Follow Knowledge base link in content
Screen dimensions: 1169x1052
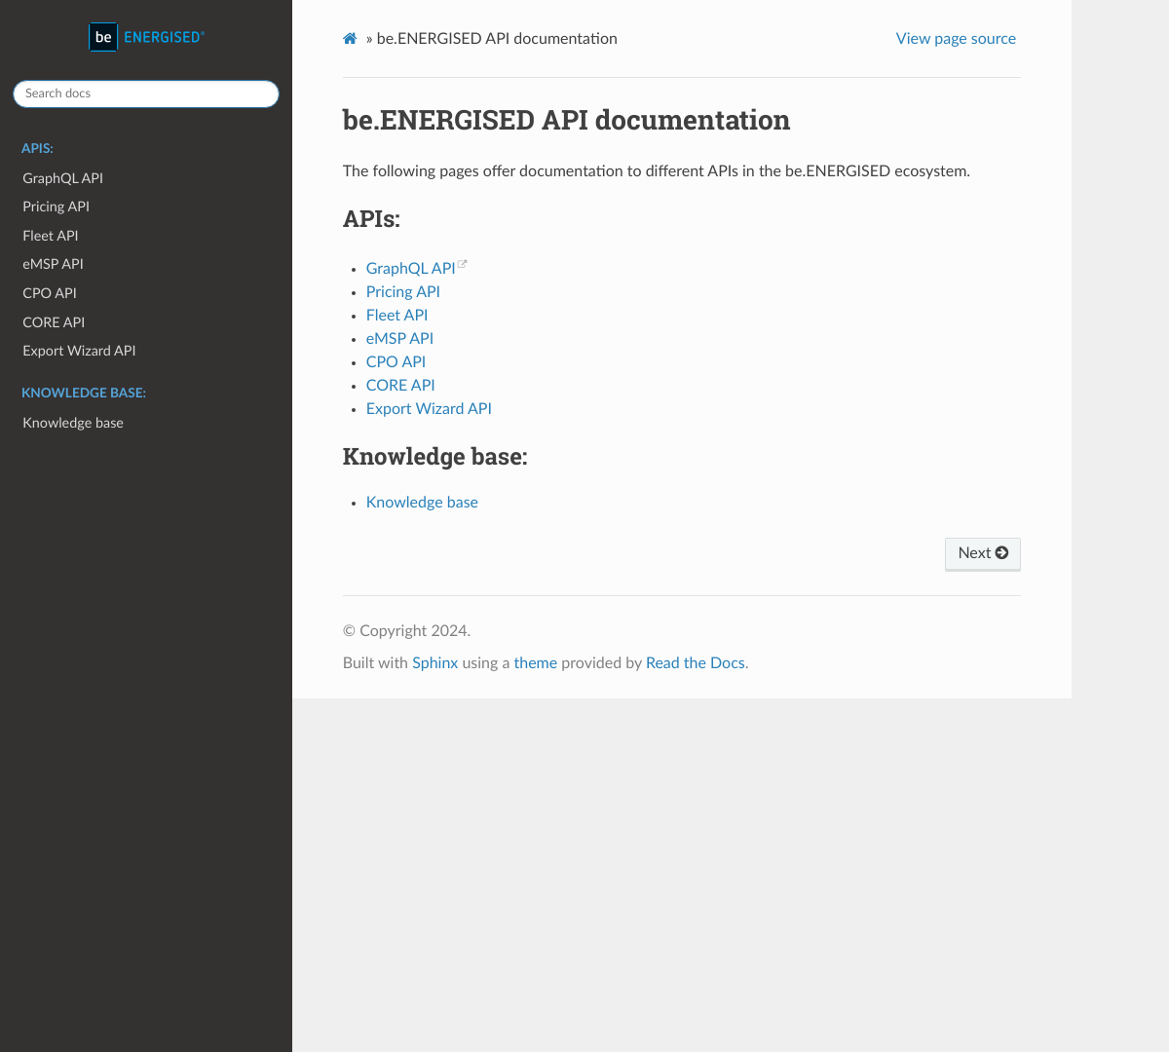coord(422,502)
